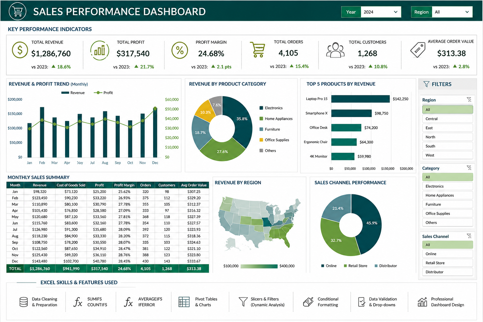
Task: Click the Pivot Tables & Charts icon
Action: 184,302
